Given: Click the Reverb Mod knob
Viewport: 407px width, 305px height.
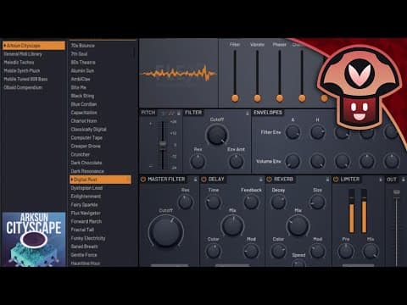Looking at the screenshot, I should click(317, 251).
